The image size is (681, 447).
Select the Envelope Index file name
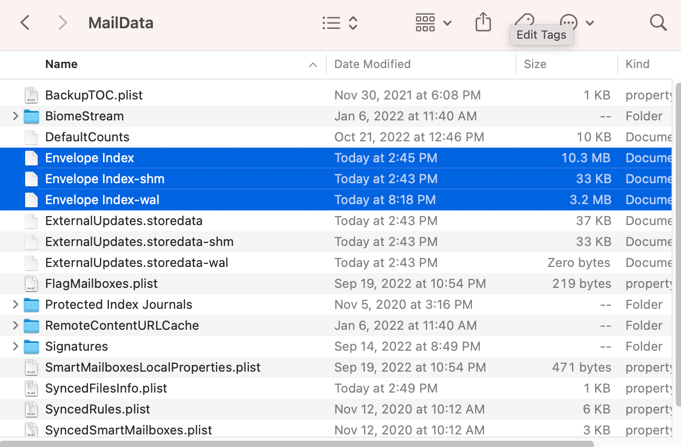point(90,158)
